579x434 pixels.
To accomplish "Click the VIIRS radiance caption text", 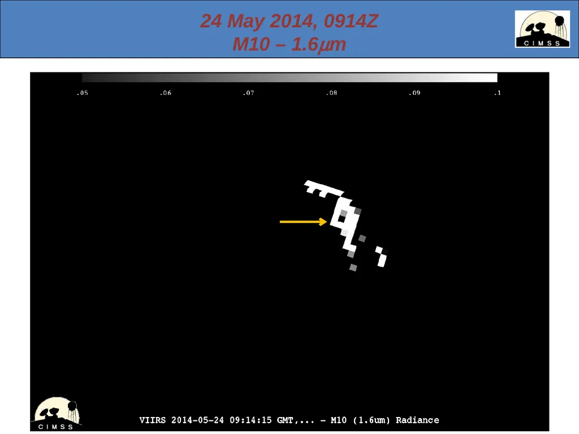I will pyautogui.click(x=289, y=420).
